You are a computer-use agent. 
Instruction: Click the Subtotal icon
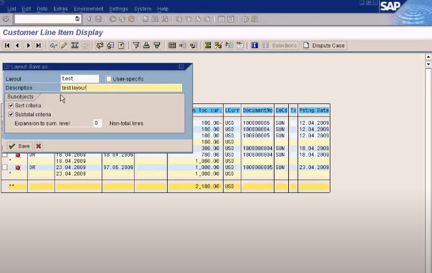pos(219,45)
